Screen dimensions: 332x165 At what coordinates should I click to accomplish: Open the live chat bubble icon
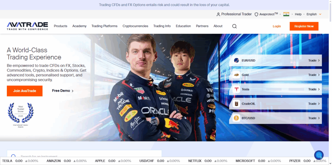[319, 155]
